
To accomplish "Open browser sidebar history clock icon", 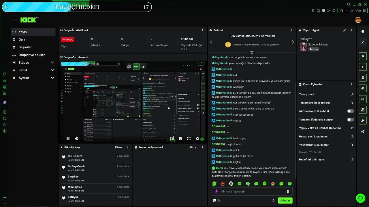I will pyautogui.click(x=5, y=118).
